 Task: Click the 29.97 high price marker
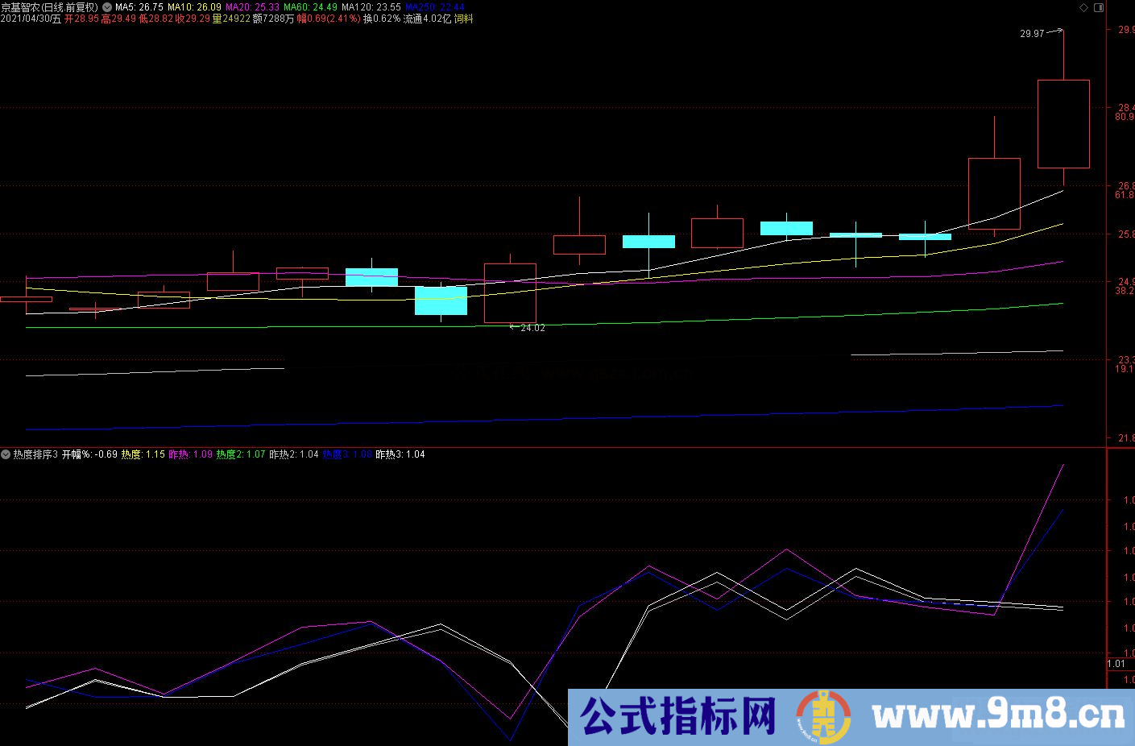(x=1032, y=34)
